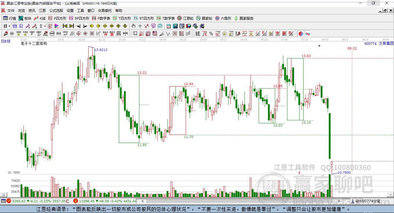Switch to K线 chart view
Screen dimensions: 394x213
click(40, 18)
